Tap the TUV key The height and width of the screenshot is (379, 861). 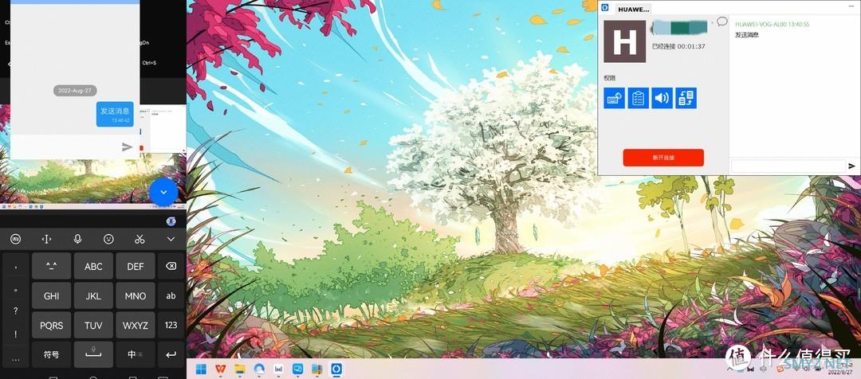pyautogui.click(x=93, y=325)
